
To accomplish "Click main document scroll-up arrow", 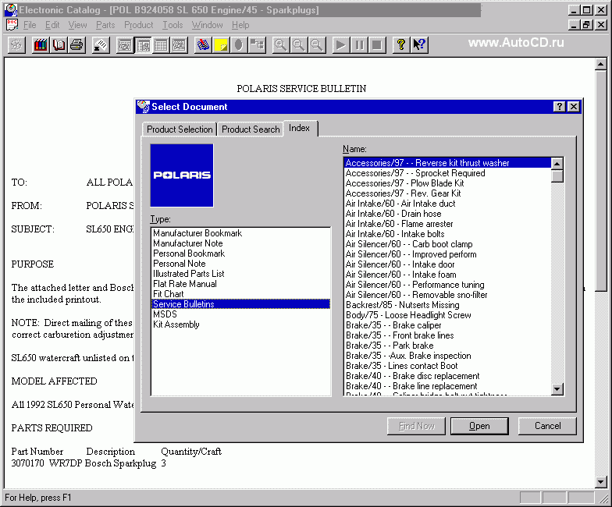I will (601, 64).
